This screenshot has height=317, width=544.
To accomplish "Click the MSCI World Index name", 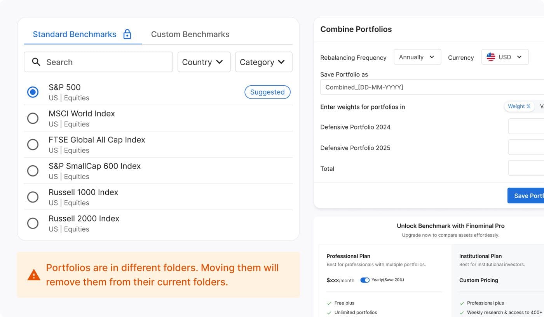I will [82, 114].
